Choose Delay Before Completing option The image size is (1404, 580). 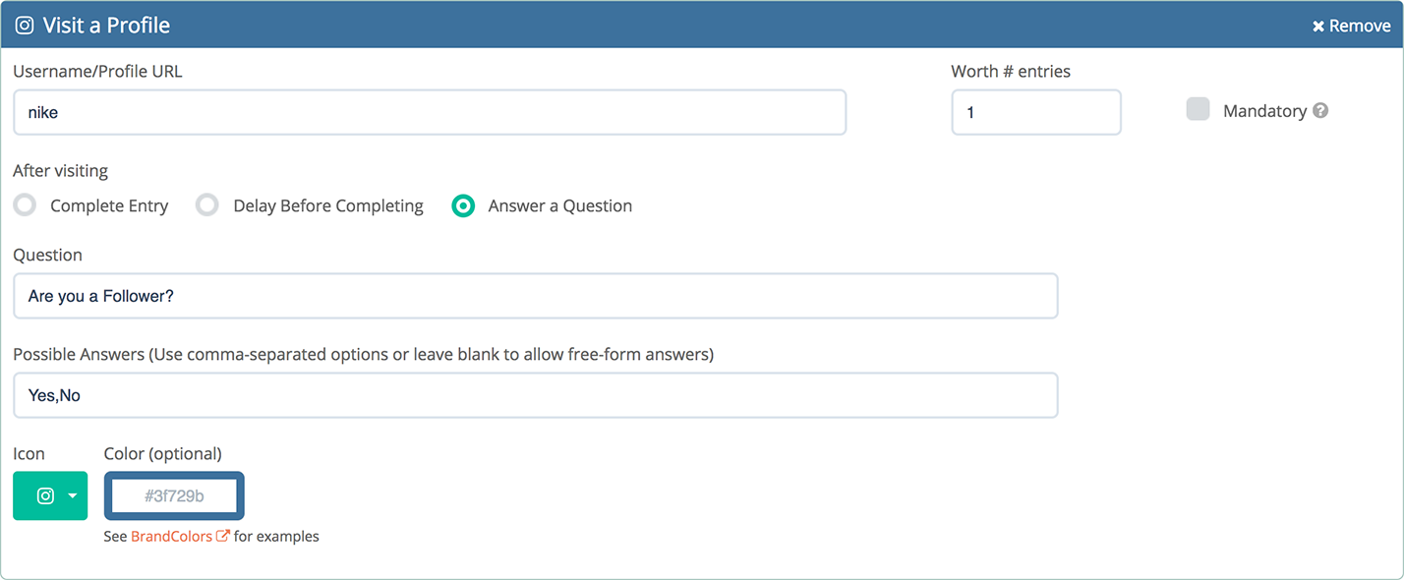(x=206, y=205)
